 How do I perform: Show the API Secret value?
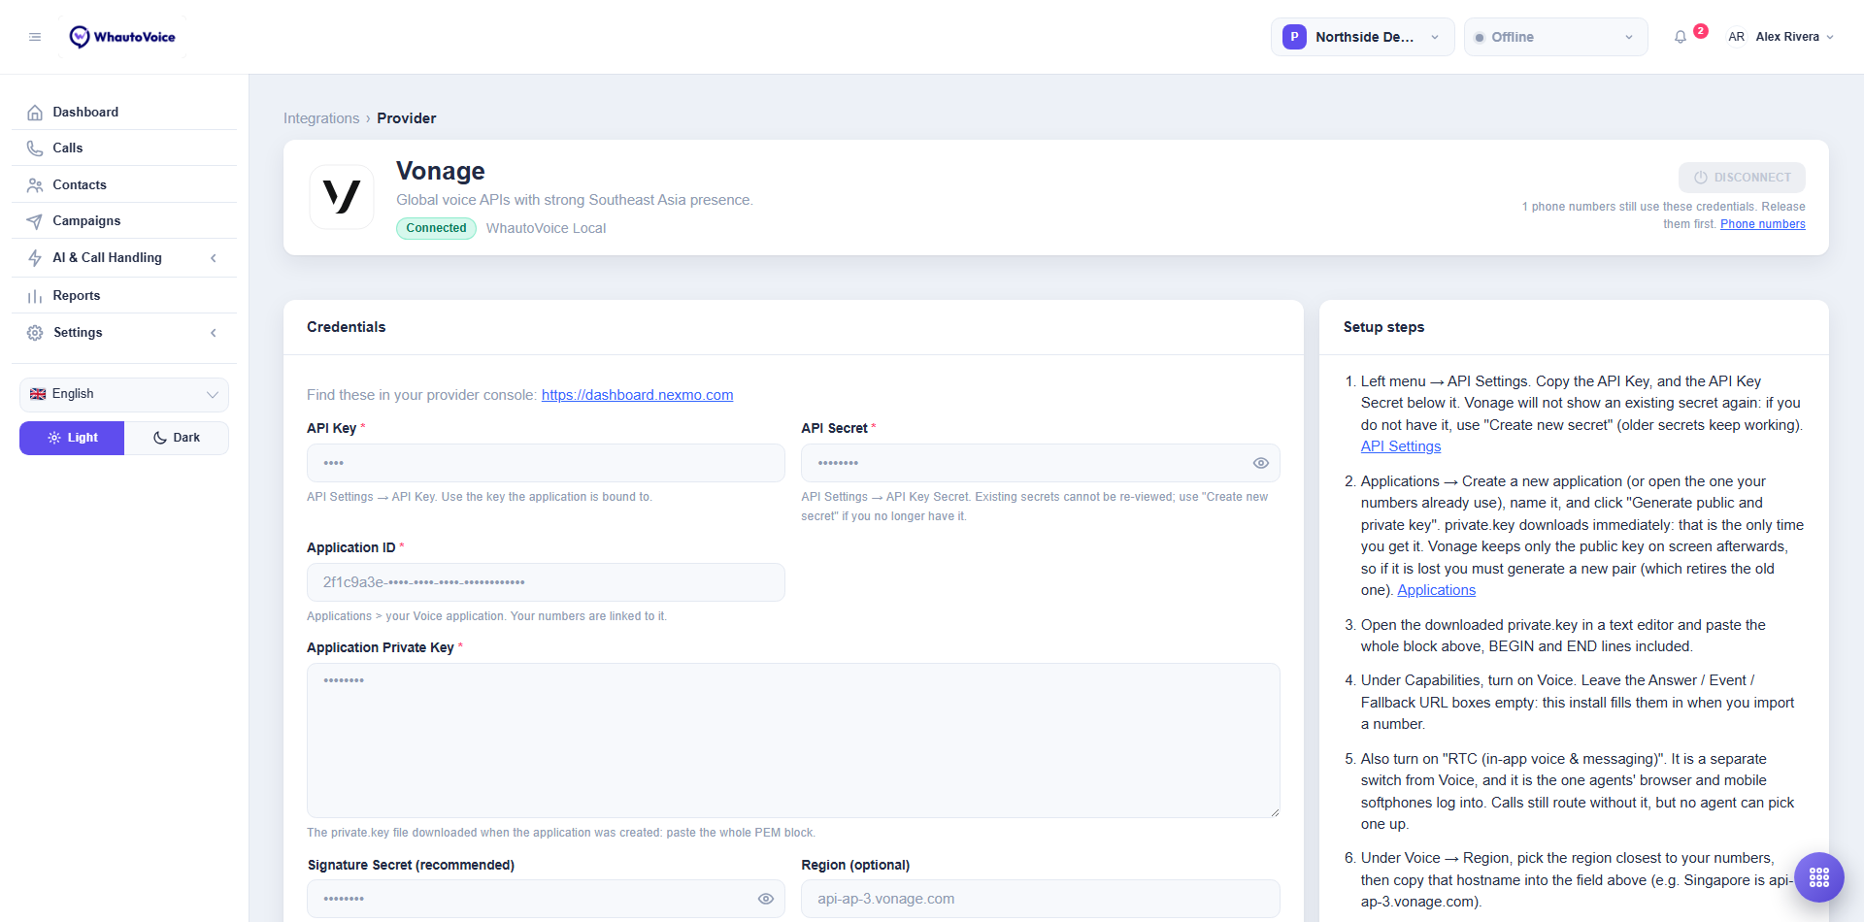coord(1261,463)
